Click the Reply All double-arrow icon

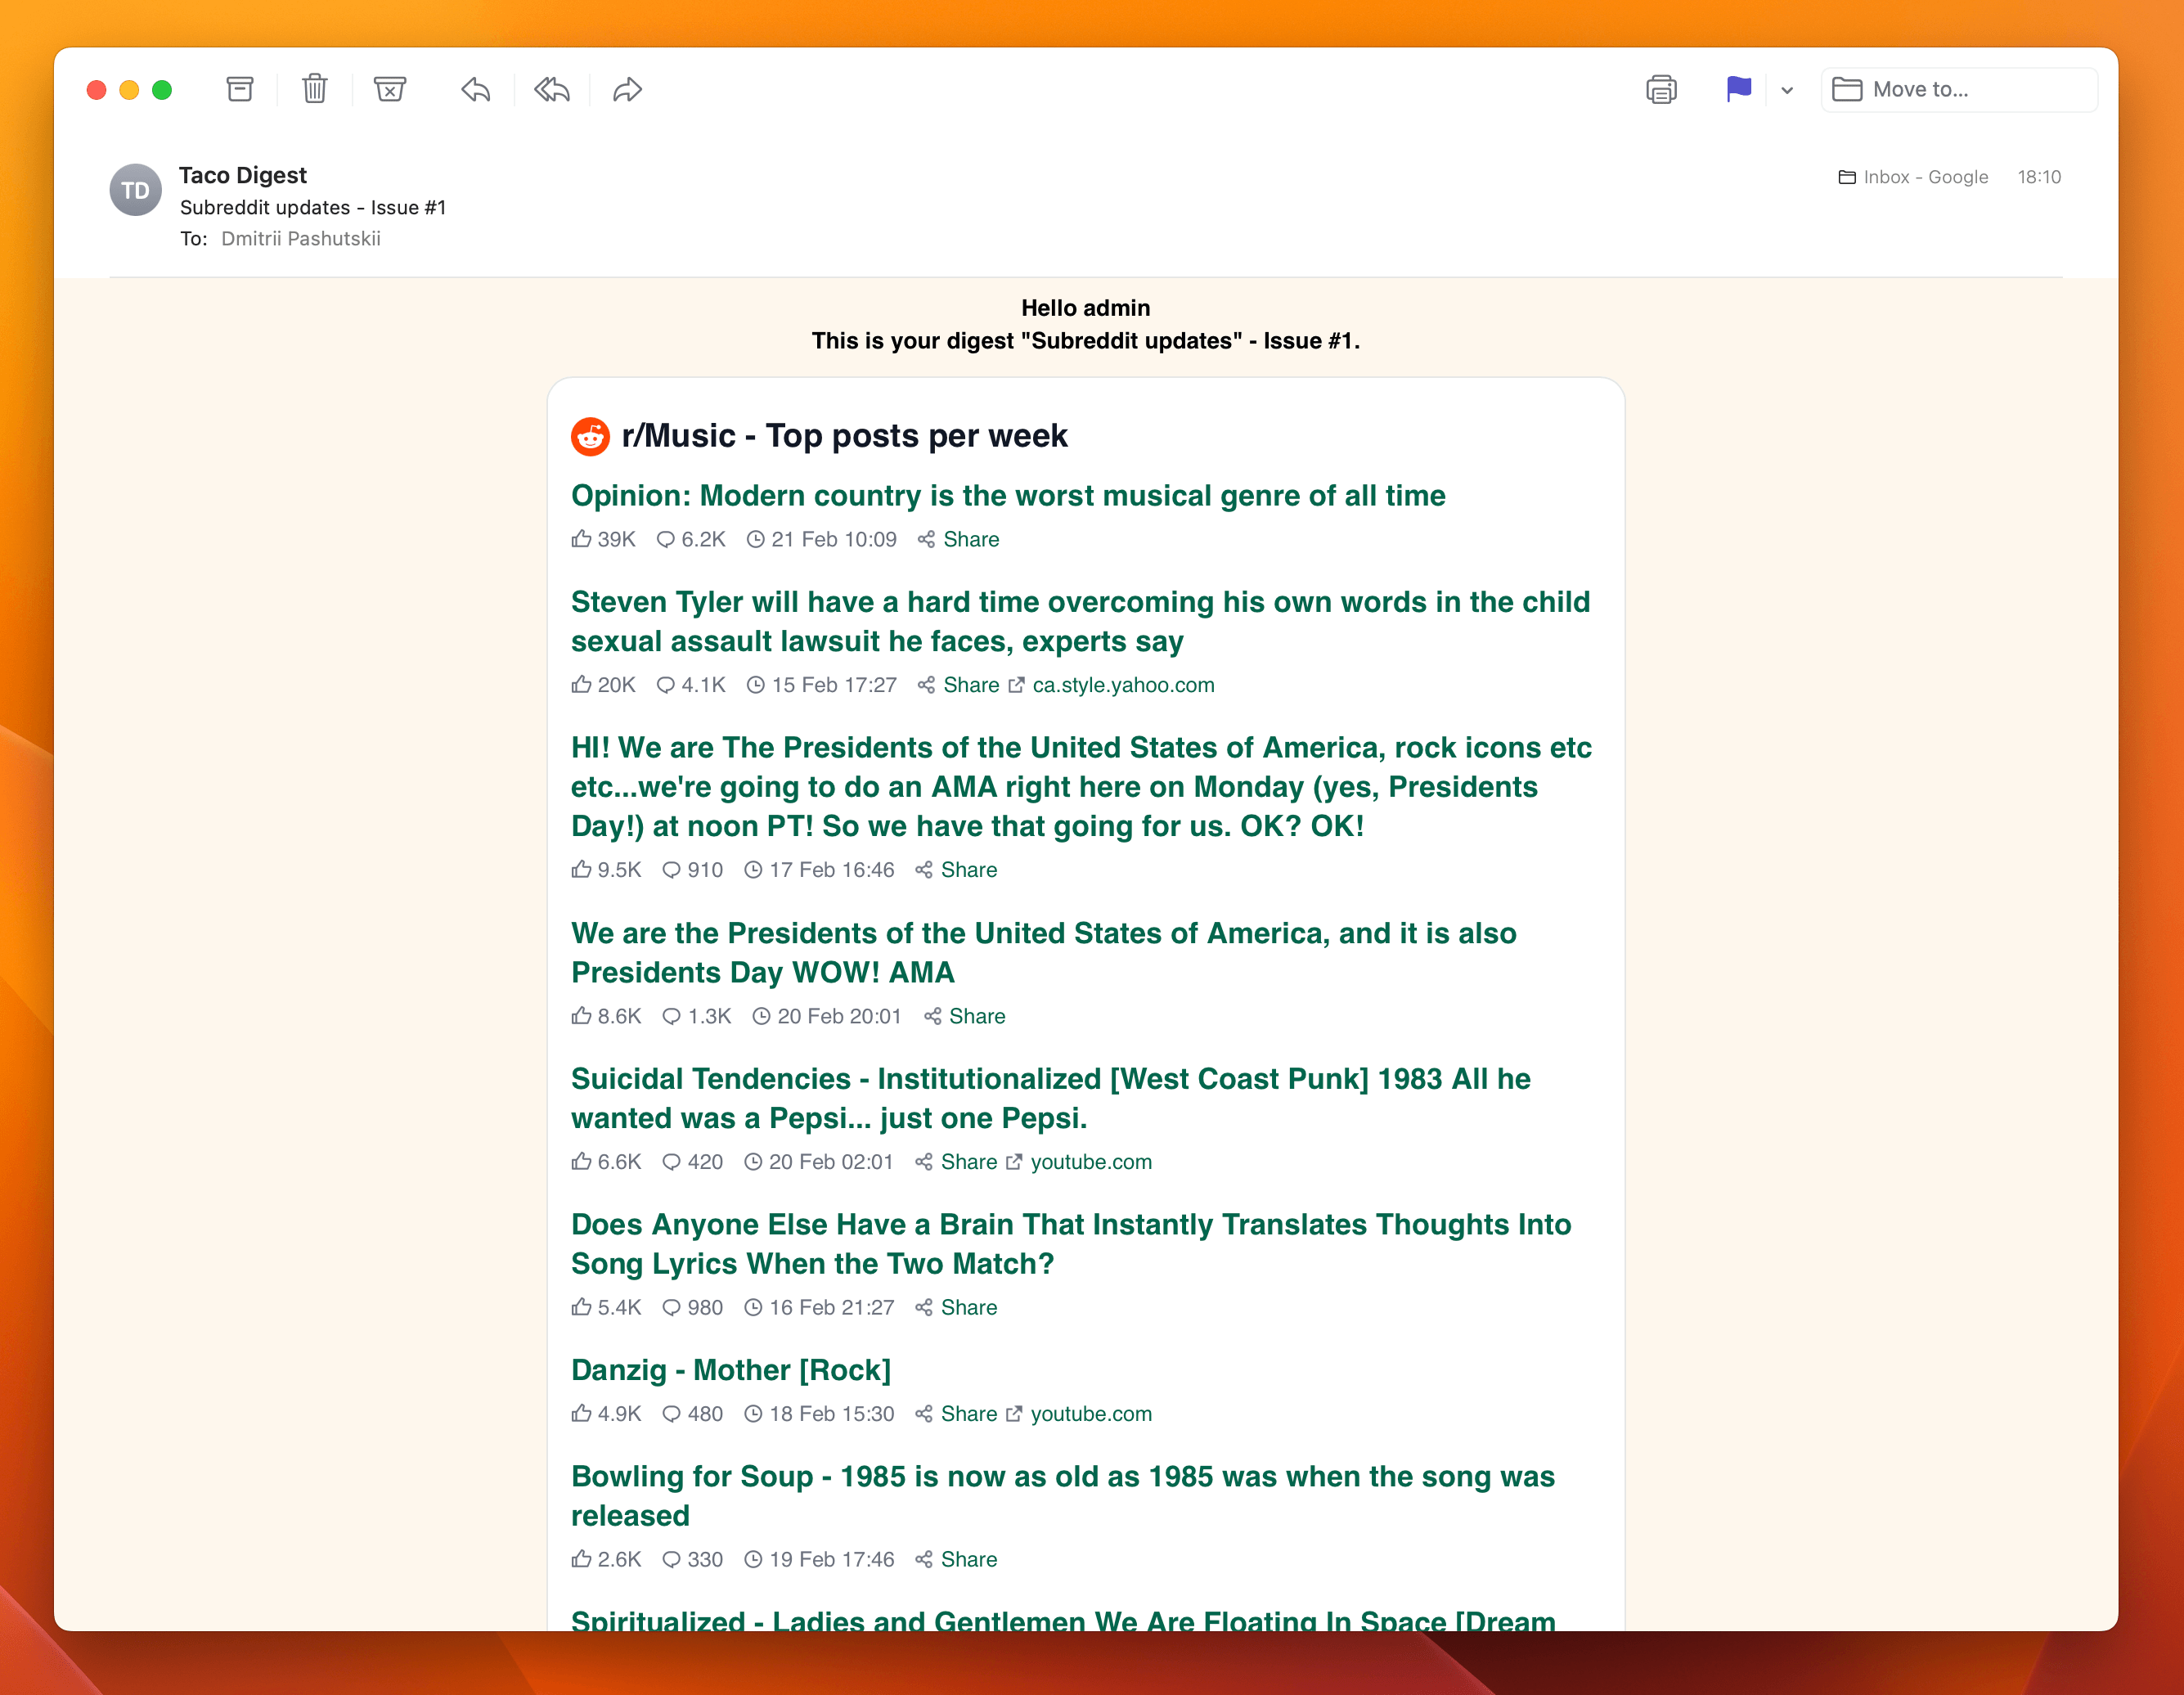click(x=552, y=90)
